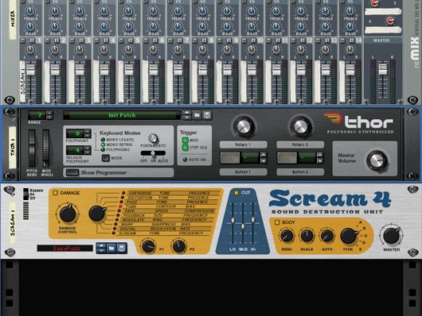Click the Thor Button 1 pad
This screenshot has height=316, width=422.
(230, 158)
